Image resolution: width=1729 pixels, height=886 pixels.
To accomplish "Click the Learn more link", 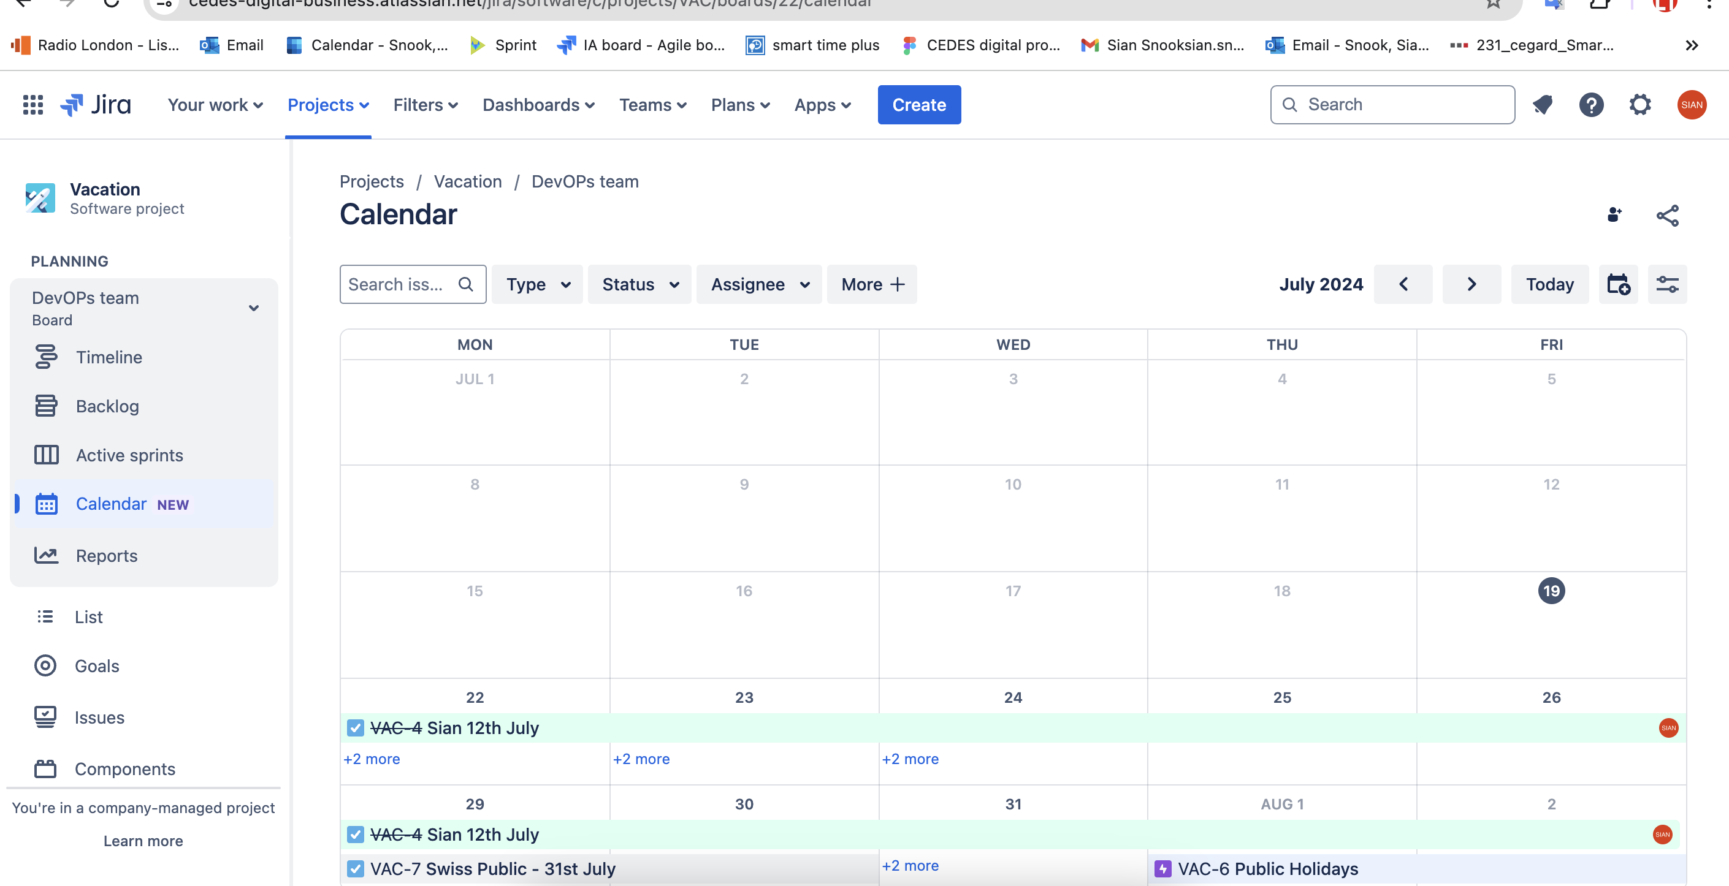I will click(143, 841).
